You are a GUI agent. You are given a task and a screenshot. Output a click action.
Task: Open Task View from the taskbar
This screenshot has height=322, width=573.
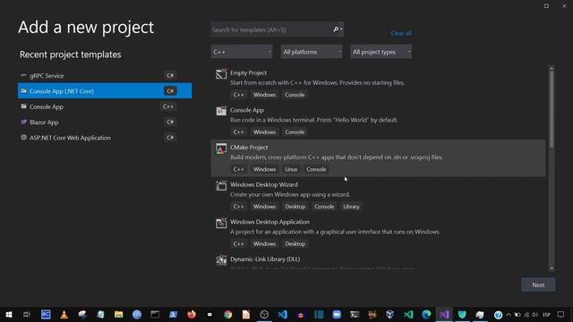tap(27, 314)
